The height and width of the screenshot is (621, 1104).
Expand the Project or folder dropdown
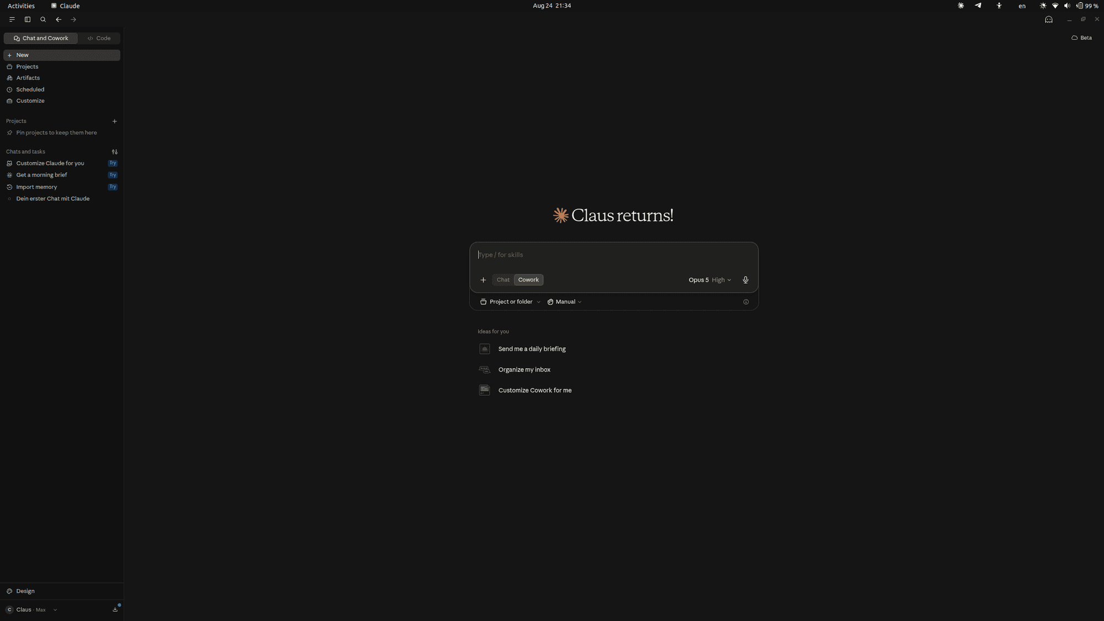(x=510, y=302)
